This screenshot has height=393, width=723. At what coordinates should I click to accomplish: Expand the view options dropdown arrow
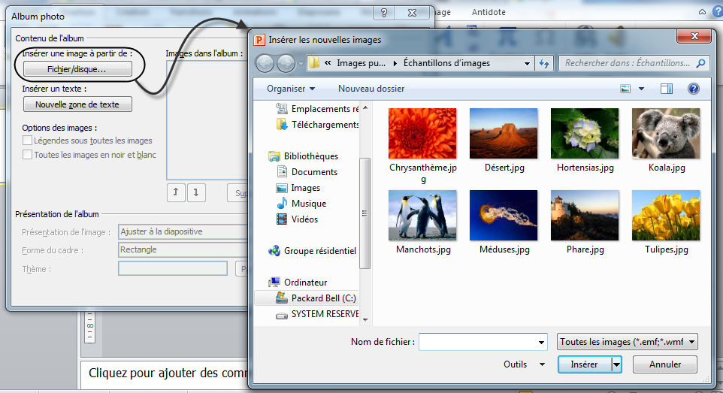tap(641, 89)
